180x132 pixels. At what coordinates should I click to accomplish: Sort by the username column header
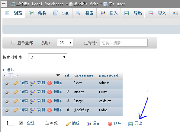click(84, 75)
